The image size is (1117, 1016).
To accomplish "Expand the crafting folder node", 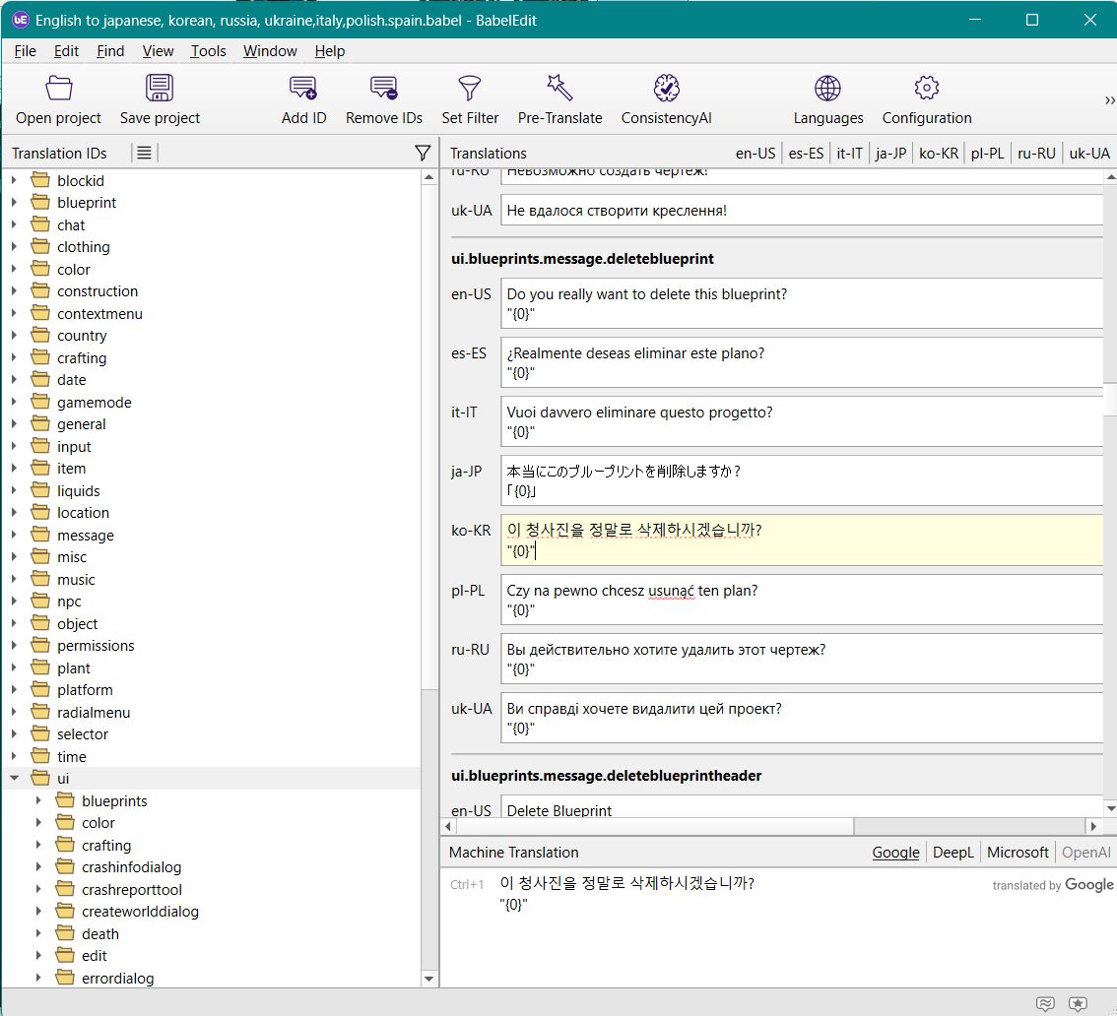I will tap(14, 358).
